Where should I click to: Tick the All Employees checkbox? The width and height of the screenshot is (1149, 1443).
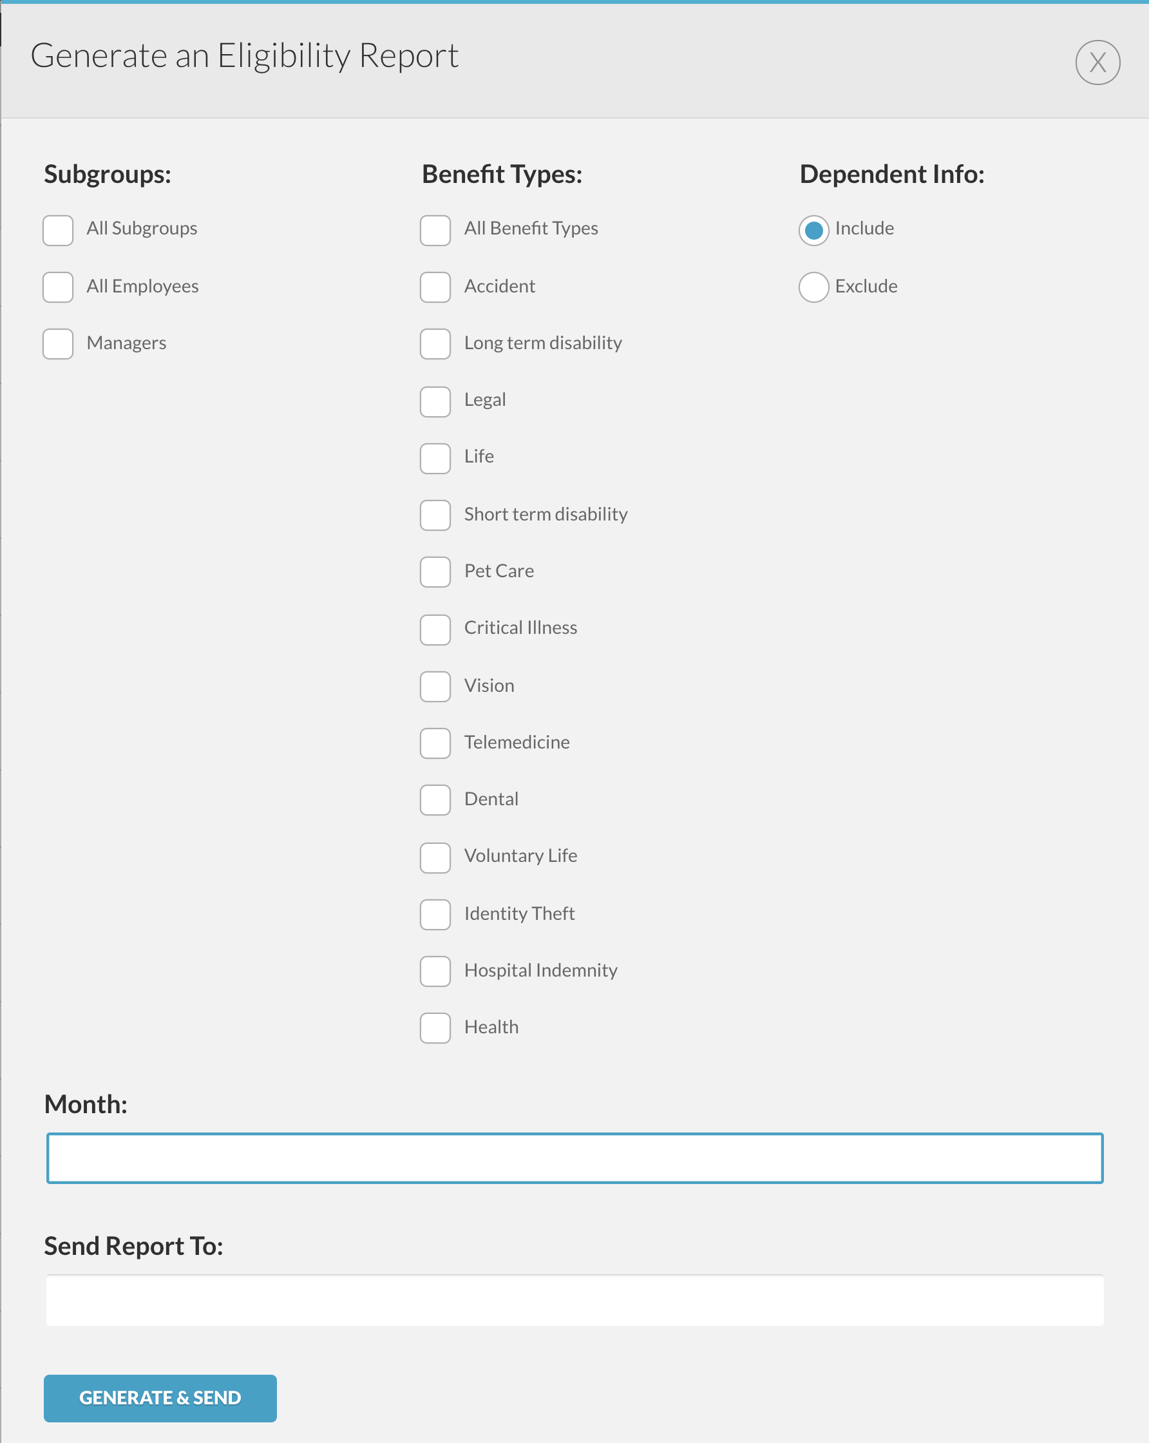58,287
